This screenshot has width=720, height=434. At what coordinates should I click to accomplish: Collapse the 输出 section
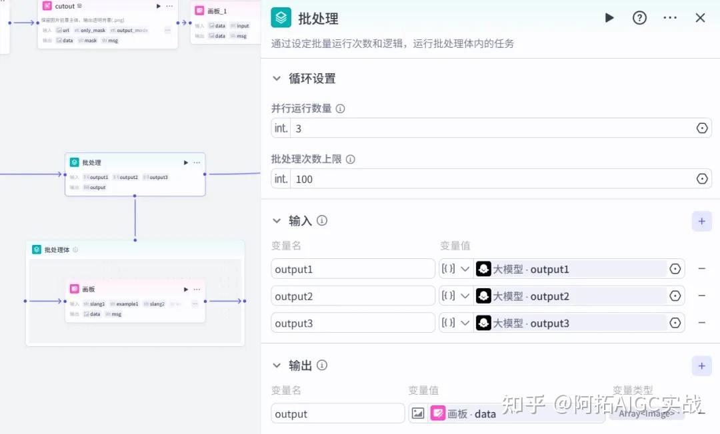[x=277, y=365]
